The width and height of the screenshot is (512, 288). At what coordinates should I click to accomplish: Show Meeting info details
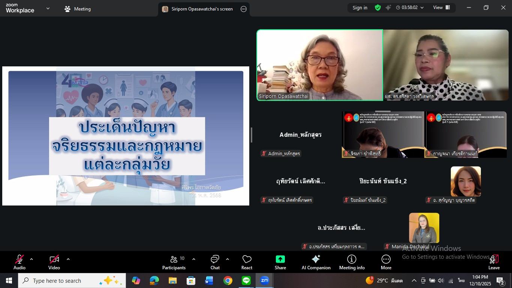(352, 261)
